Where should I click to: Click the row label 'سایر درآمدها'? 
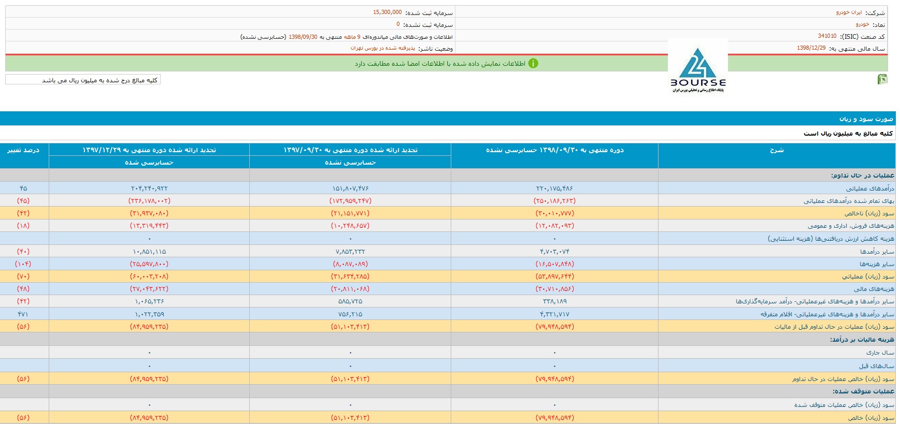coord(877,252)
